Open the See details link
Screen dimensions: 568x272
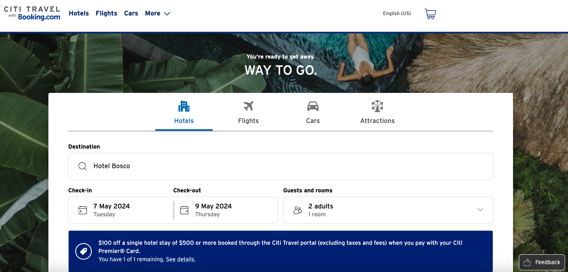(180, 259)
